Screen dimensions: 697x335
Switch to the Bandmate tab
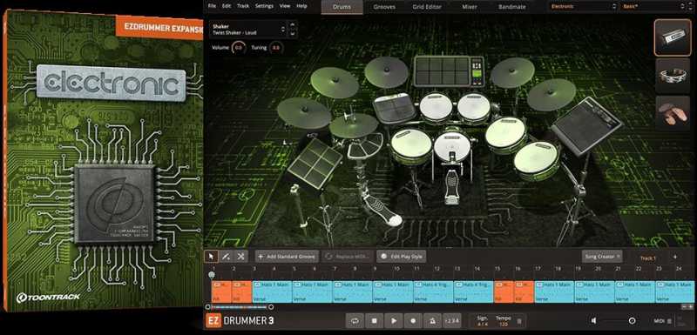click(x=512, y=7)
